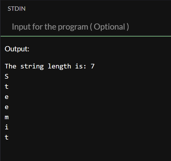Image resolution: width=171 pixels, height=161 pixels.
Task: Click the green divider under the input
Action: [x=86, y=36]
